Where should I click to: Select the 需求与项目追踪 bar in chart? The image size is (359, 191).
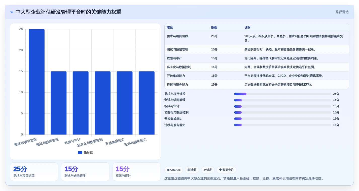[37, 82]
